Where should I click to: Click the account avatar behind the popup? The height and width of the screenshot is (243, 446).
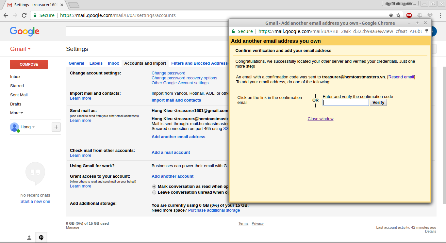click(434, 31)
